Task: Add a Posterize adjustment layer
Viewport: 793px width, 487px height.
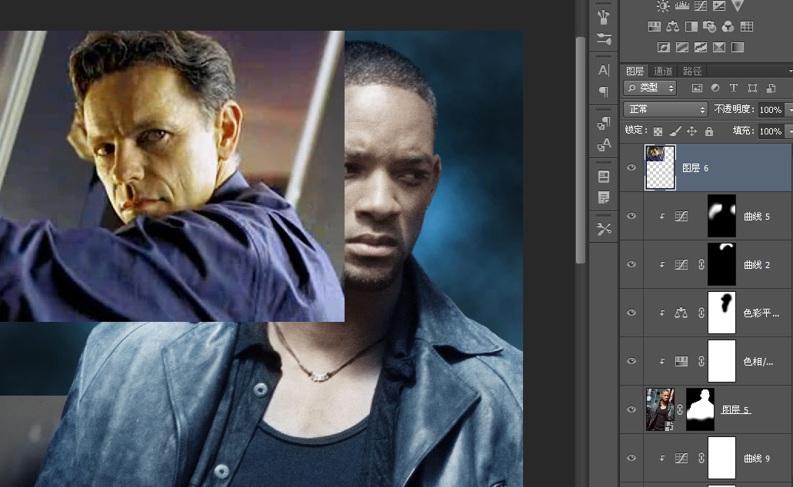Action: pos(682,48)
